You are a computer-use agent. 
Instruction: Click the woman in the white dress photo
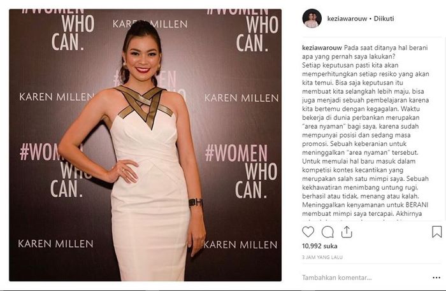pyautogui.click(x=145, y=145)
